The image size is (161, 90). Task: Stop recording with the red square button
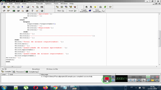point(107,78)
